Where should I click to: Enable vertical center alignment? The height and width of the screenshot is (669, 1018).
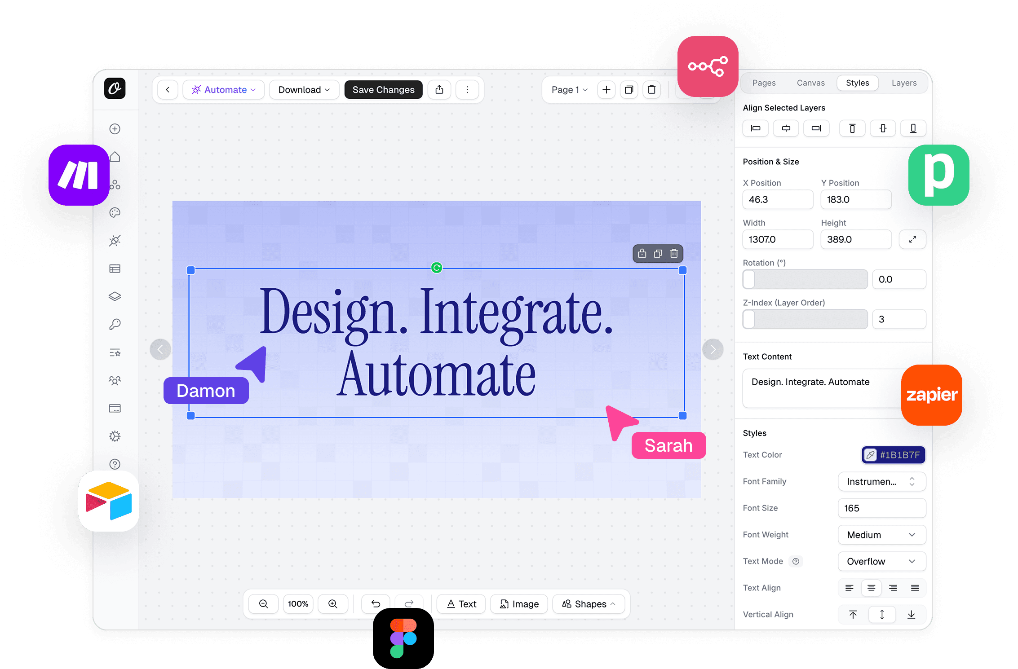click(882, 614)
